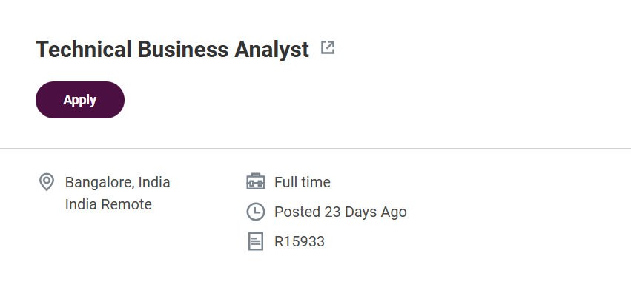
Task: Select the India Remote location line
Action: pyautogui.click(x=108, y=204)
